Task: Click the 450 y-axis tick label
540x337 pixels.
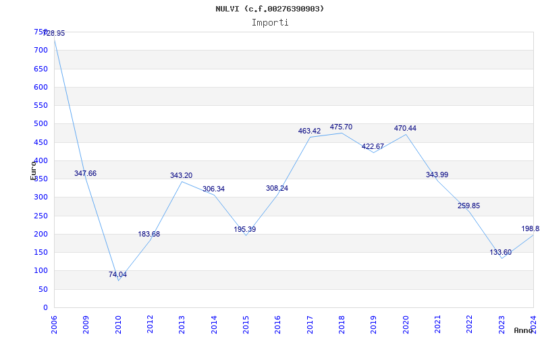Action: (40, 142)
